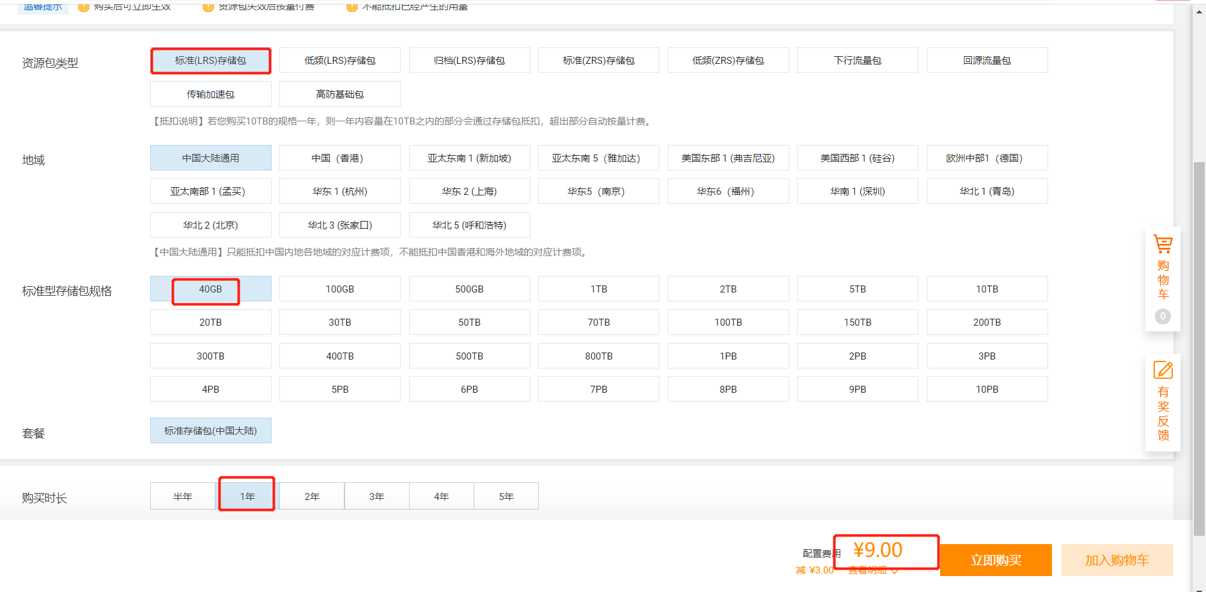Choose region 华北 3 (张家口)
The height and width of the screenshot is (592, 1206).
pos(340,225)
